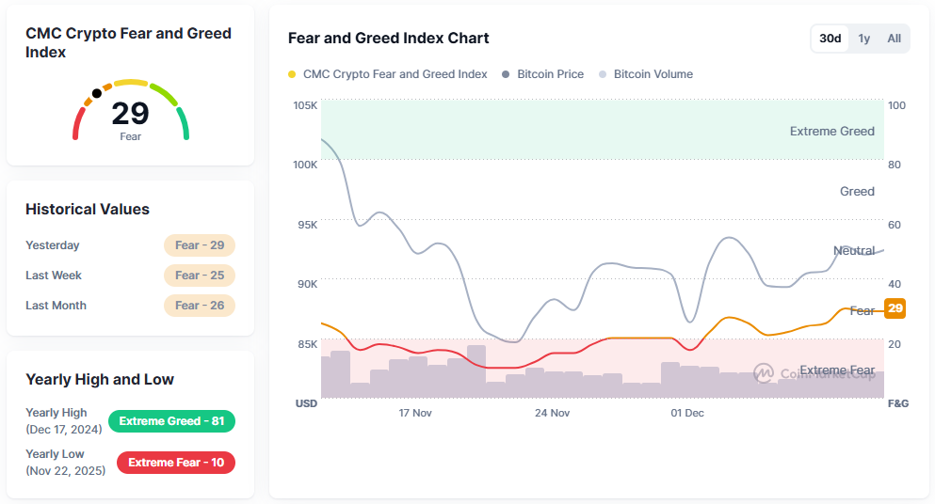Image resolution: width=935 pixels, height=504 pixels.
Task: Click the red segment of the gauge
Action: [x=77, y=123]
